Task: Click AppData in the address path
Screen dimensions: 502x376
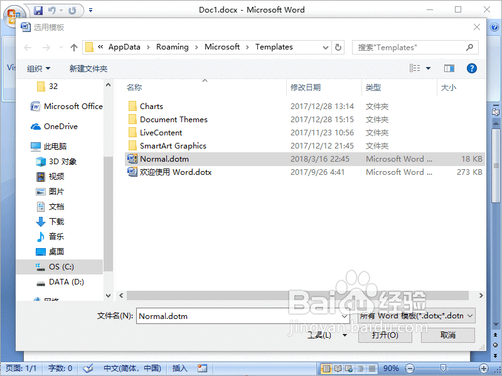Action: (x=124, y=47)
